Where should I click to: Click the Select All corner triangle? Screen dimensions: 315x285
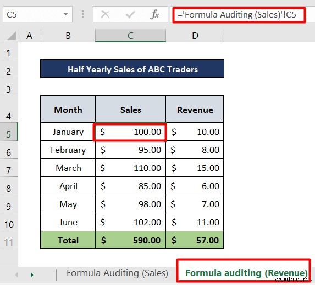pos(12,36)
